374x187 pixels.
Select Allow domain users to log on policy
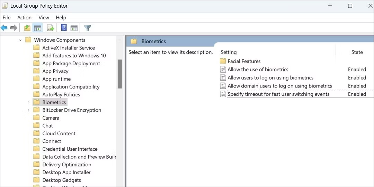[x=279, y=86]
